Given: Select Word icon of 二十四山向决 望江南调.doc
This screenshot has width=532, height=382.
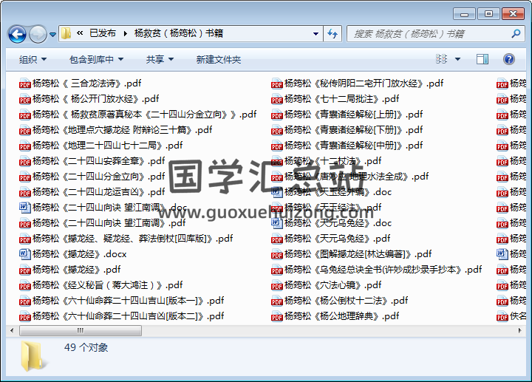Looking at the screenshot, I should [25, 208].
